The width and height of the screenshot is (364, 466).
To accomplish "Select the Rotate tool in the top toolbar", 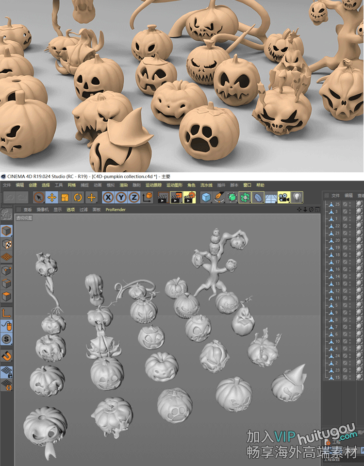I will click(x=78, y=197).
